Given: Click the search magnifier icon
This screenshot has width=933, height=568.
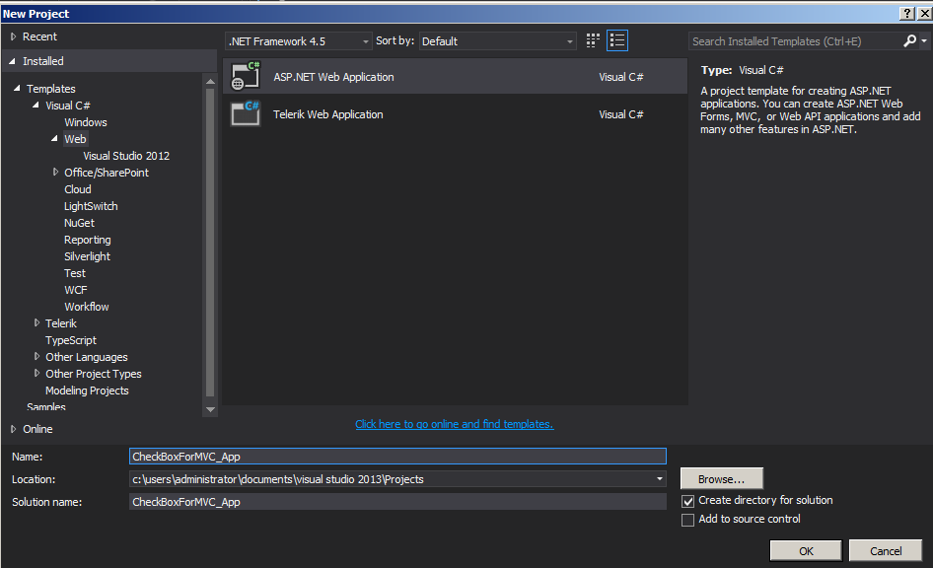Looking at the screenshot, I should coord(908,40).
